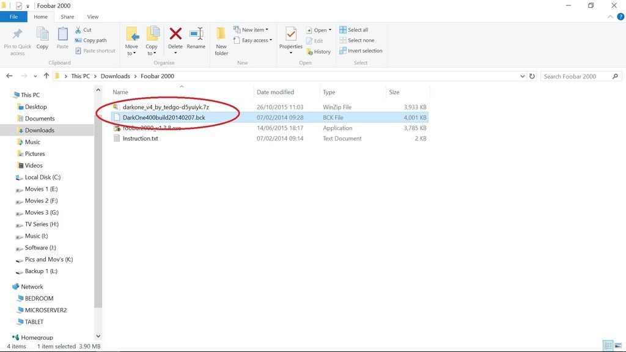626x352 pixels.
Task: Click the red Delete icon
Action: (x=175, y=34)
